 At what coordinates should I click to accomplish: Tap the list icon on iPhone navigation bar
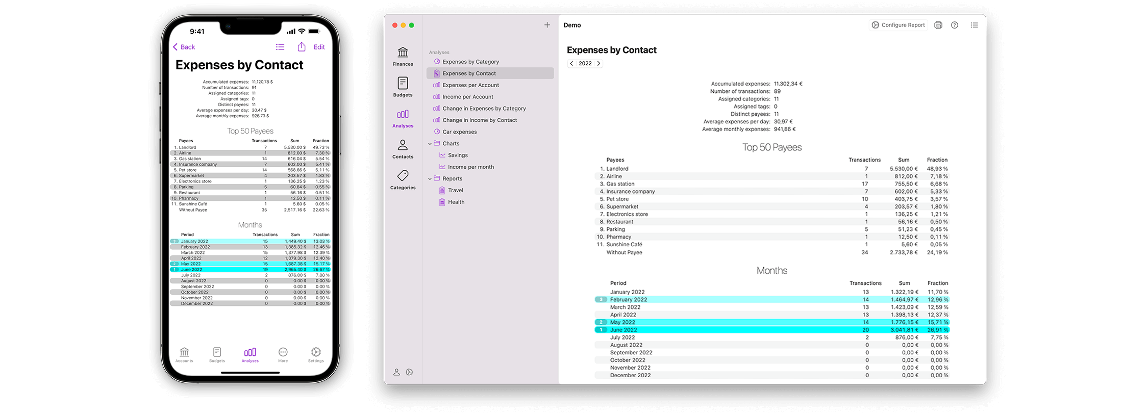pyautogui.click(x=280, y=47)
